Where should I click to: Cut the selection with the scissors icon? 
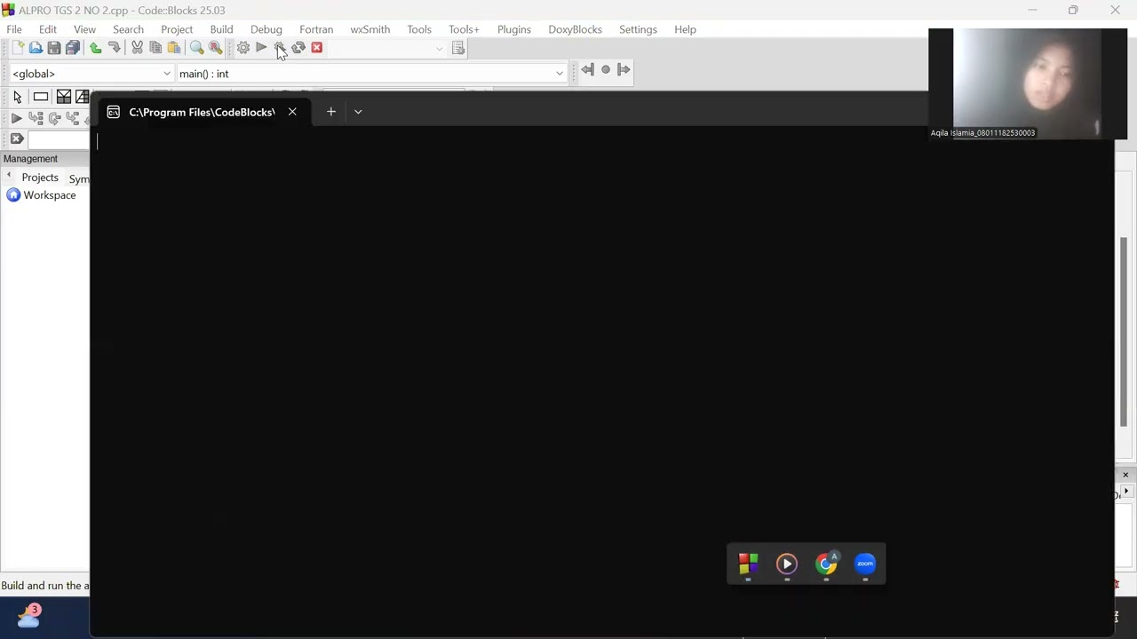point(137,48)
